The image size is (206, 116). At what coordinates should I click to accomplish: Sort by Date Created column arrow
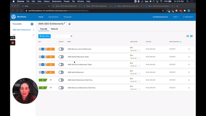(181, 42)
